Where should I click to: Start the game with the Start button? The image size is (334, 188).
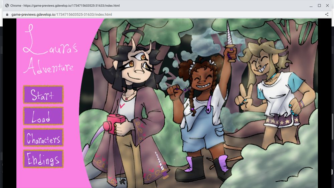[43, 95]
